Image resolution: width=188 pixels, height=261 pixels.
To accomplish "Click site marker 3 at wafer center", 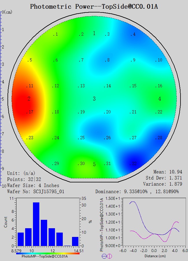I will (x=94, y=99).
